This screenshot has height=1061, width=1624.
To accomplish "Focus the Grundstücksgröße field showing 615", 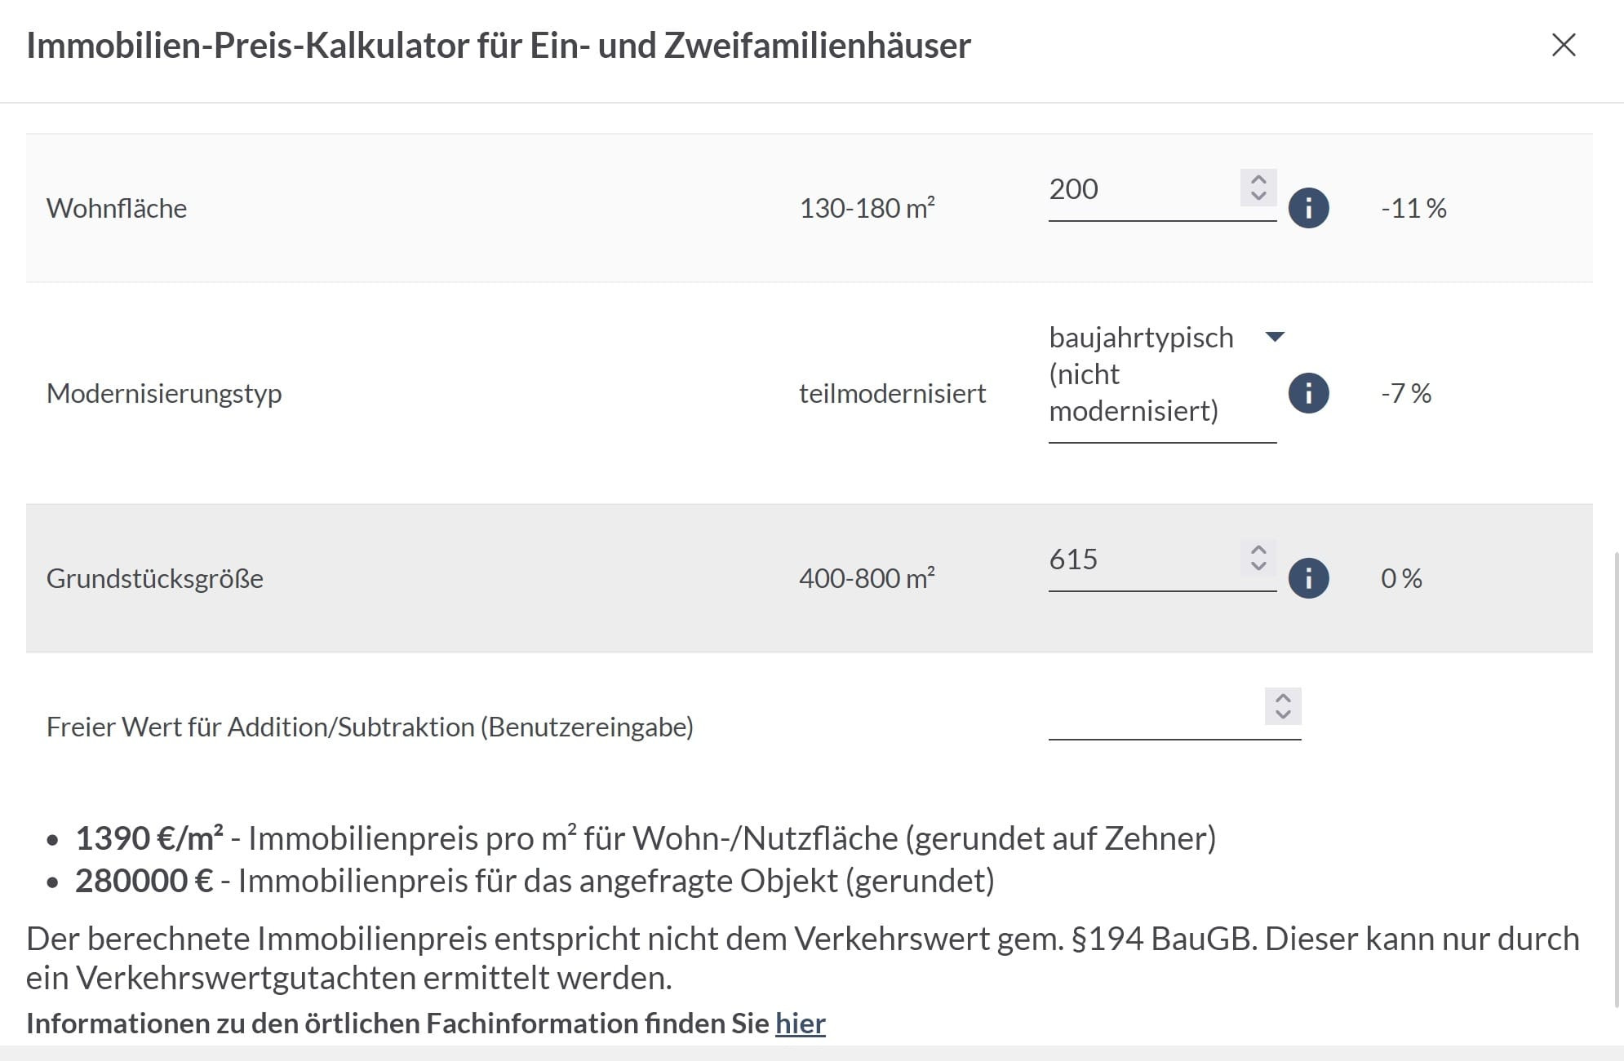I will coord(1143,560).
